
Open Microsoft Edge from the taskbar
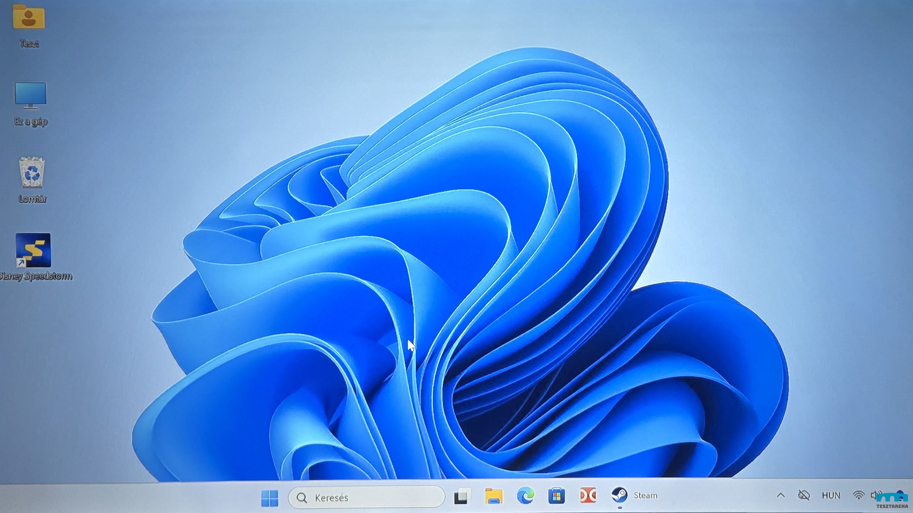click(x=525, y=496)
